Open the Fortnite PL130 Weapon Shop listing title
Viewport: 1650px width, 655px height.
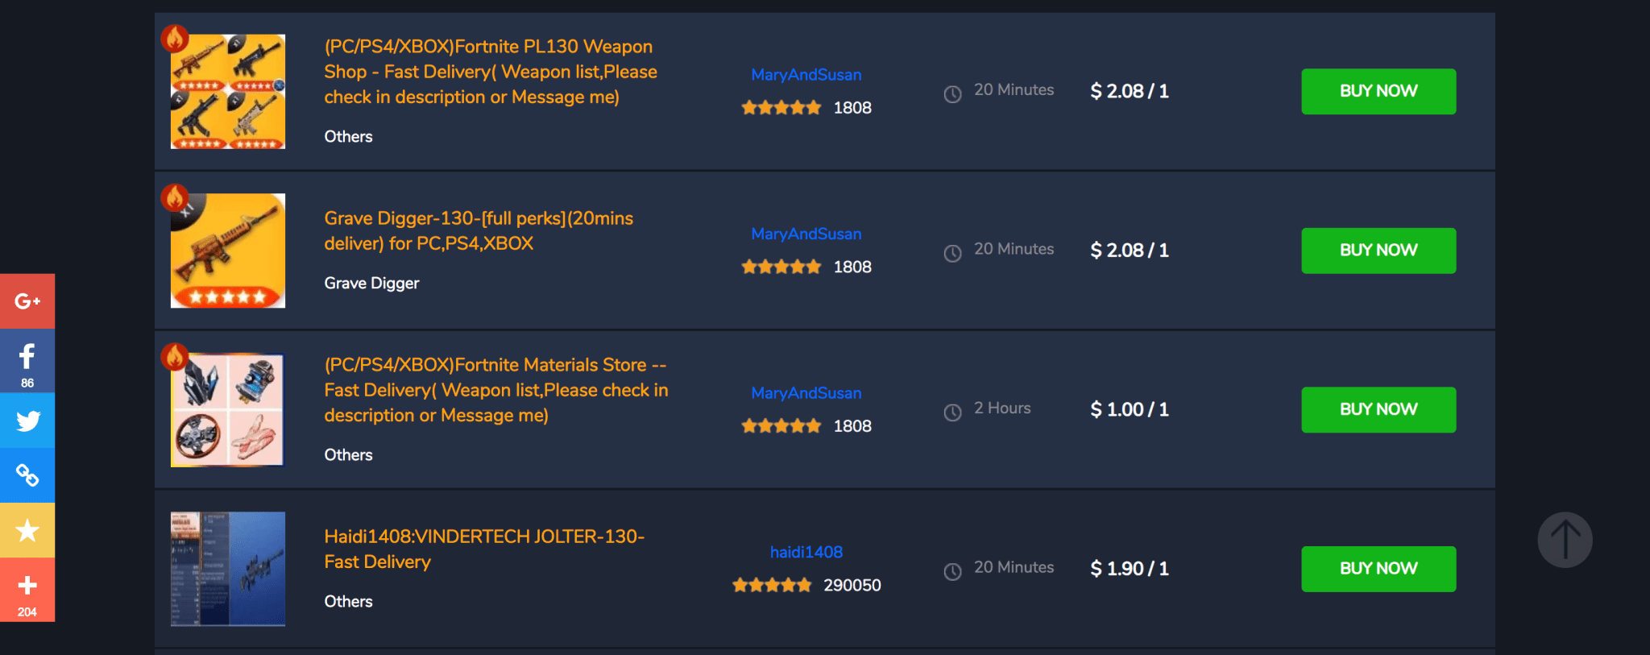point(491,72)
